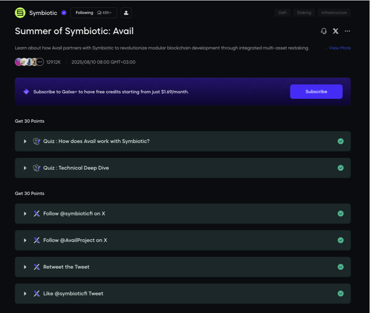Click the blue verified badge beside Symbiotic
The width and height of the screenshot is (370, 313).
tap(64, 13)
